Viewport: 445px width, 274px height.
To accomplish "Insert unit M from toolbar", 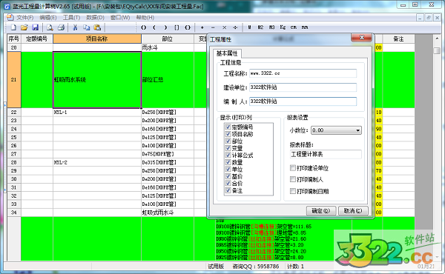I will (249, 27).
